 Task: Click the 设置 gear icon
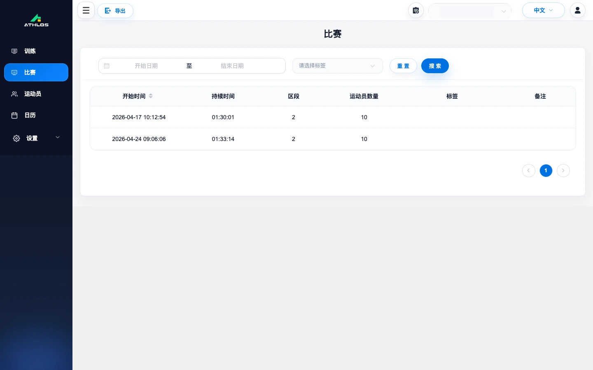point(16,138)
